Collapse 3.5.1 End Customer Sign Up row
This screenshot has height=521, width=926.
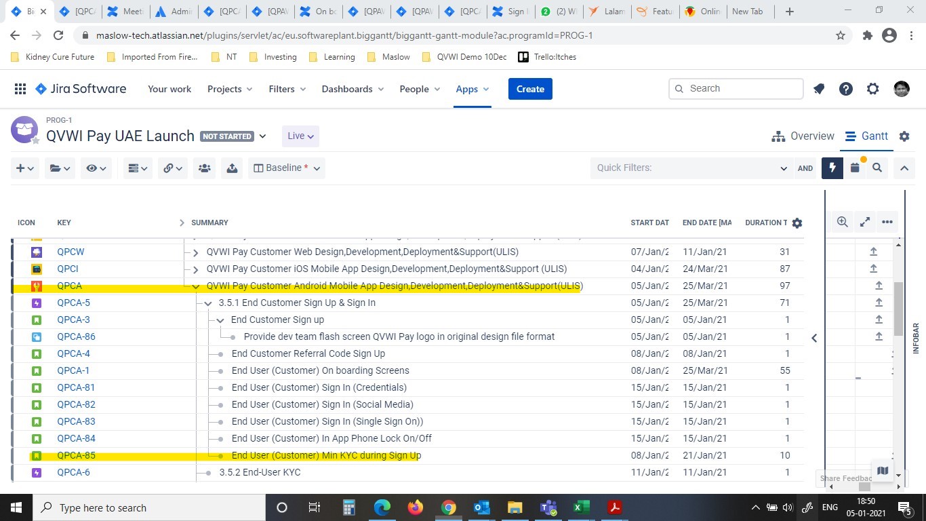pyautogui.click(x=208, y=303)
